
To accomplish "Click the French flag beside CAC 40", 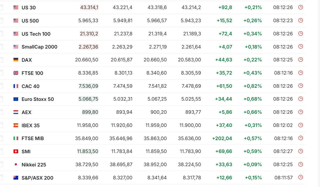I will pyautogui.click(x=16, y=86).
